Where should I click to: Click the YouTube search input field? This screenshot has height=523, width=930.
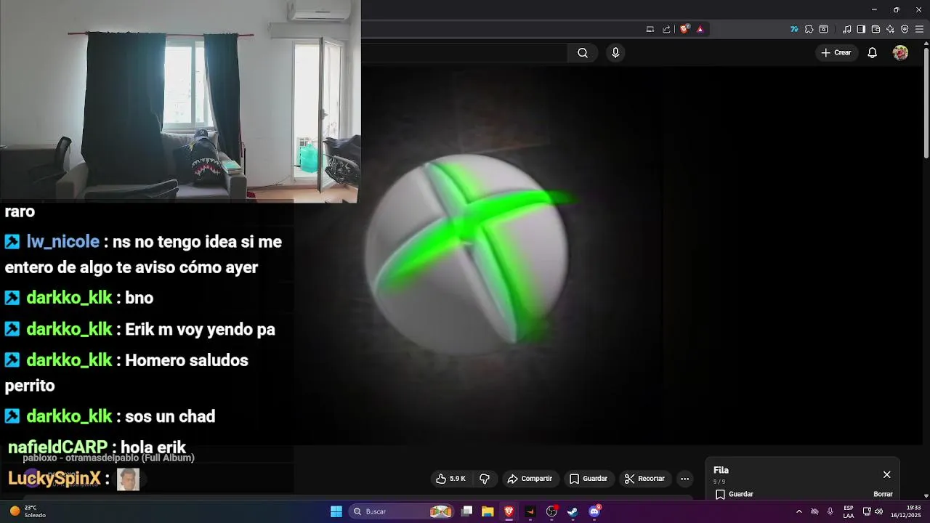tap(464, 53)
